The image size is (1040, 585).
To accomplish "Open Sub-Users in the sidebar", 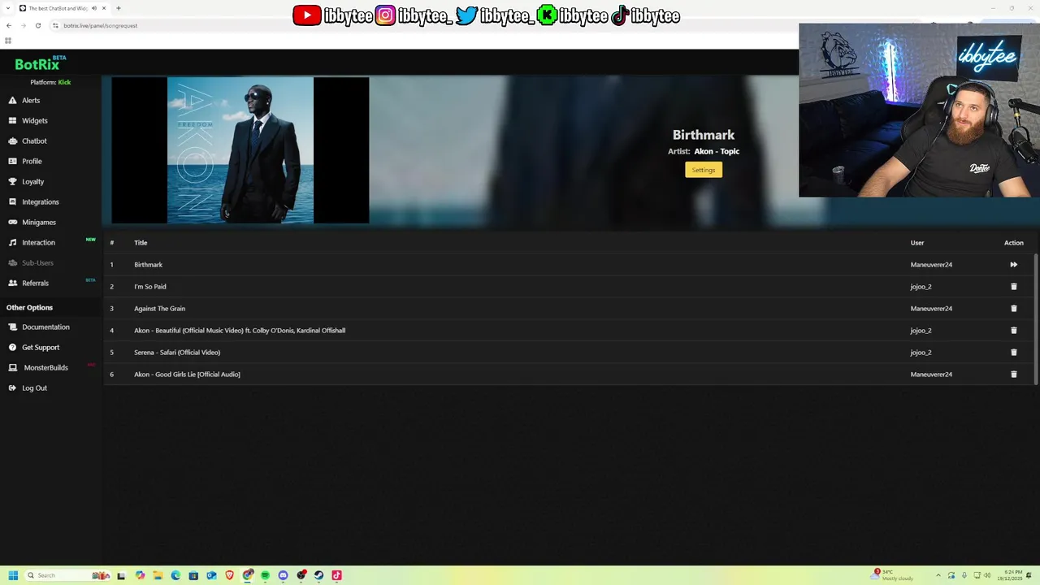I will click(x=37, y=263).
